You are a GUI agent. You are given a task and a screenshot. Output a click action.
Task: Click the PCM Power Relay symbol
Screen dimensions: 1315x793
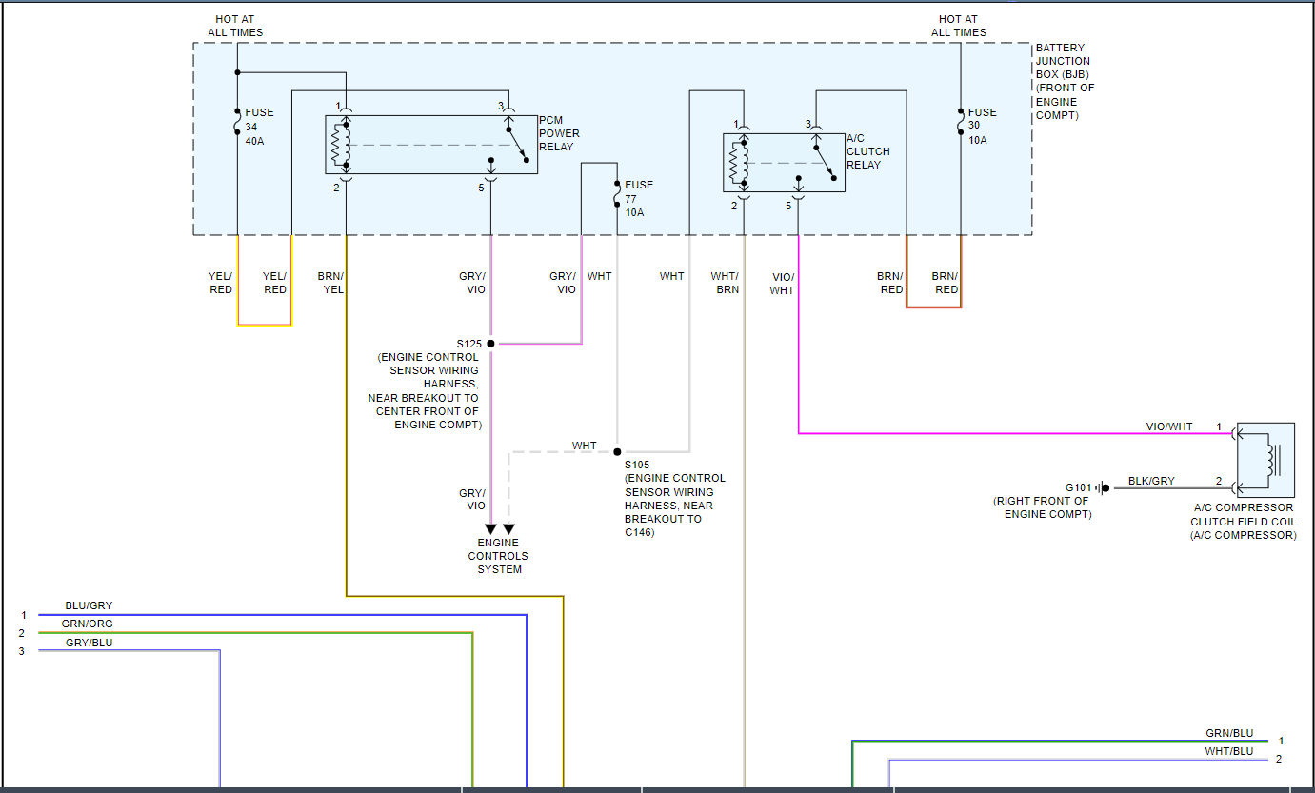tap(431, 145)
